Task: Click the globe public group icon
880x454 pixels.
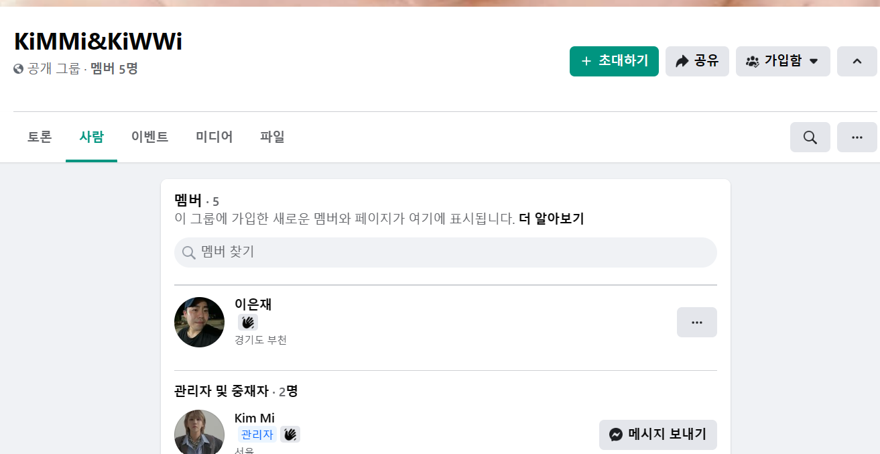Action: coord(19,69)
